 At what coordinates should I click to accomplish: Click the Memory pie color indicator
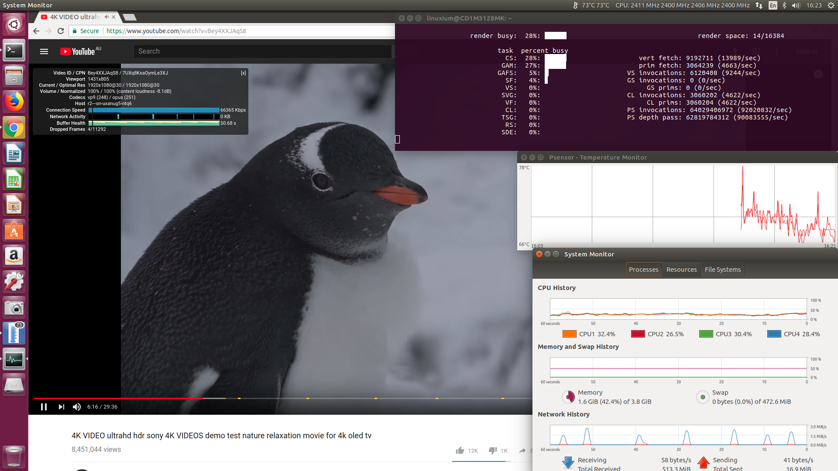(x=569, y=397)
